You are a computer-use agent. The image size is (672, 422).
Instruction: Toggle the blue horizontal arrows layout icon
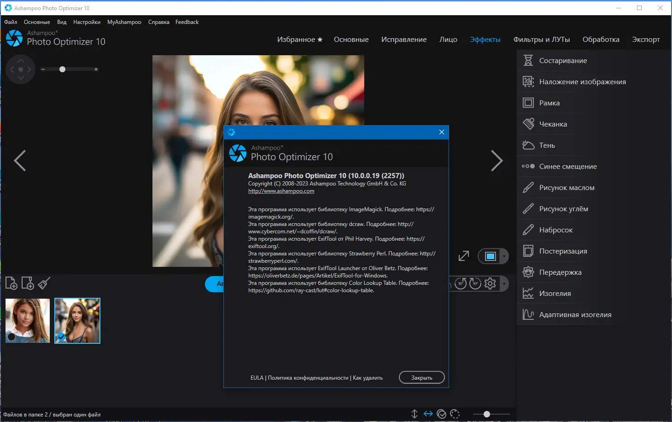click(x=428, y=414)
